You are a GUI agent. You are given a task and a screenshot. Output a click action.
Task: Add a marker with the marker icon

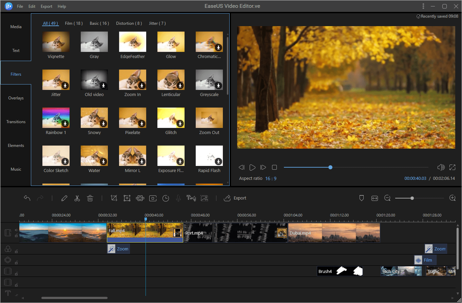[x=361, y=198]
